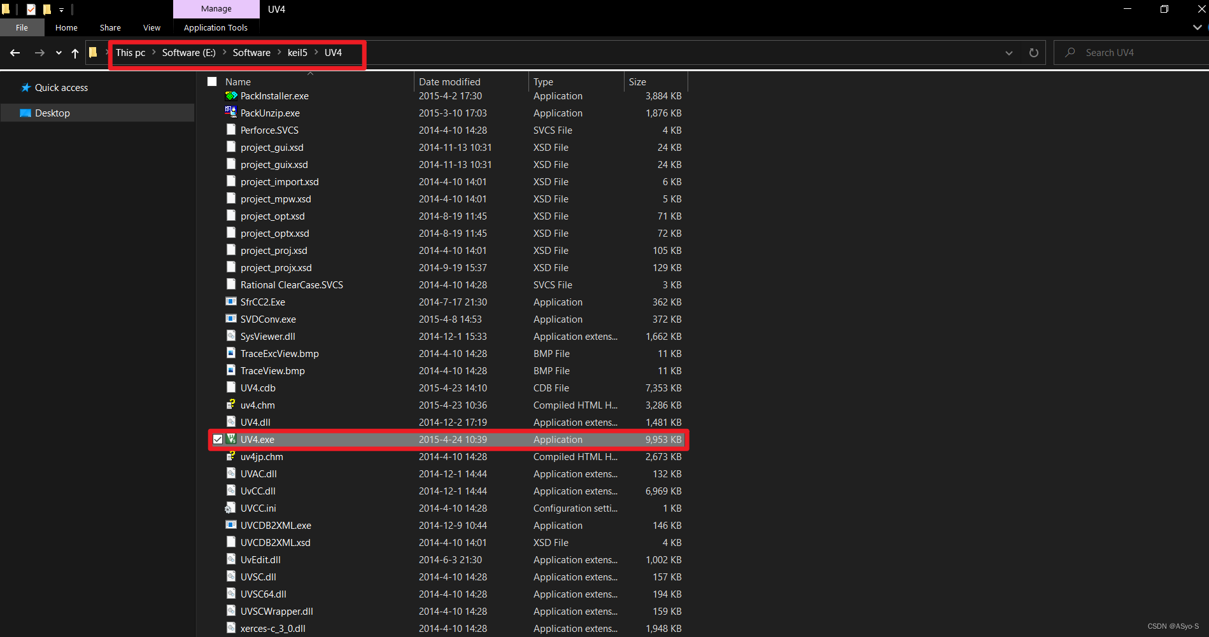The width and height of the screenshot is (1209, 637).
Task: Click the UV4.exe Keil application icon
Action: (231, 439)
